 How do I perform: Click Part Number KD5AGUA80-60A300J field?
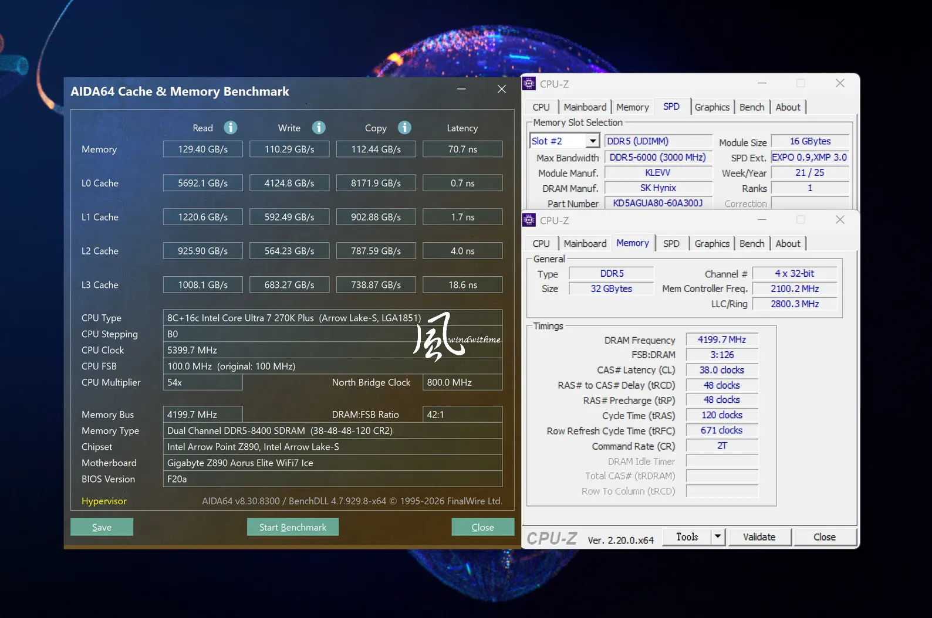click(x=659, y=203)
